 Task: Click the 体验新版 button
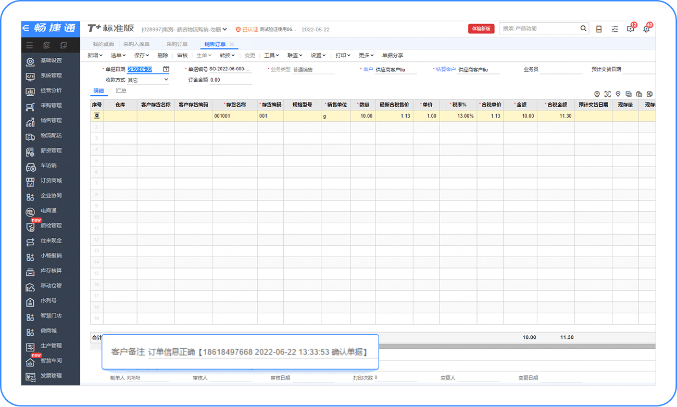point(481,29)
